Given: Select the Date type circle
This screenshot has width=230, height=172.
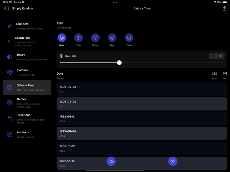Looking at the screenshot, I should tap(62, 38).
